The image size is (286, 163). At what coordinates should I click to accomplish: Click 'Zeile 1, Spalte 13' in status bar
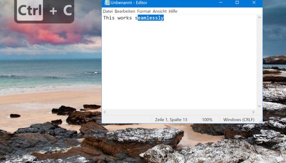point(171,120)
